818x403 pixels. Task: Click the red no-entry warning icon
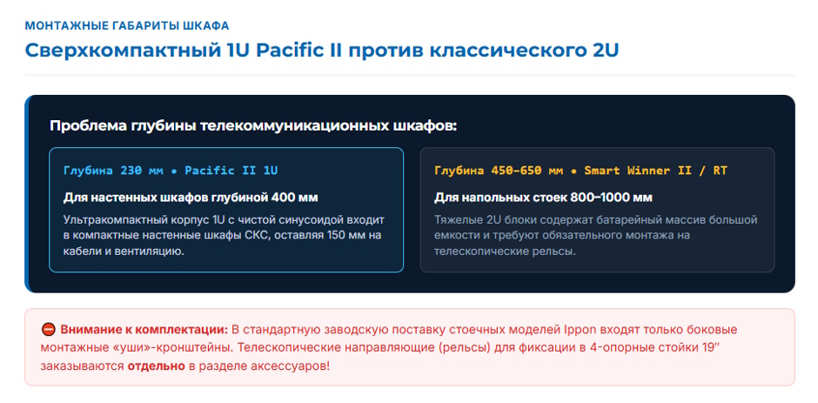(x=48, y=329)
